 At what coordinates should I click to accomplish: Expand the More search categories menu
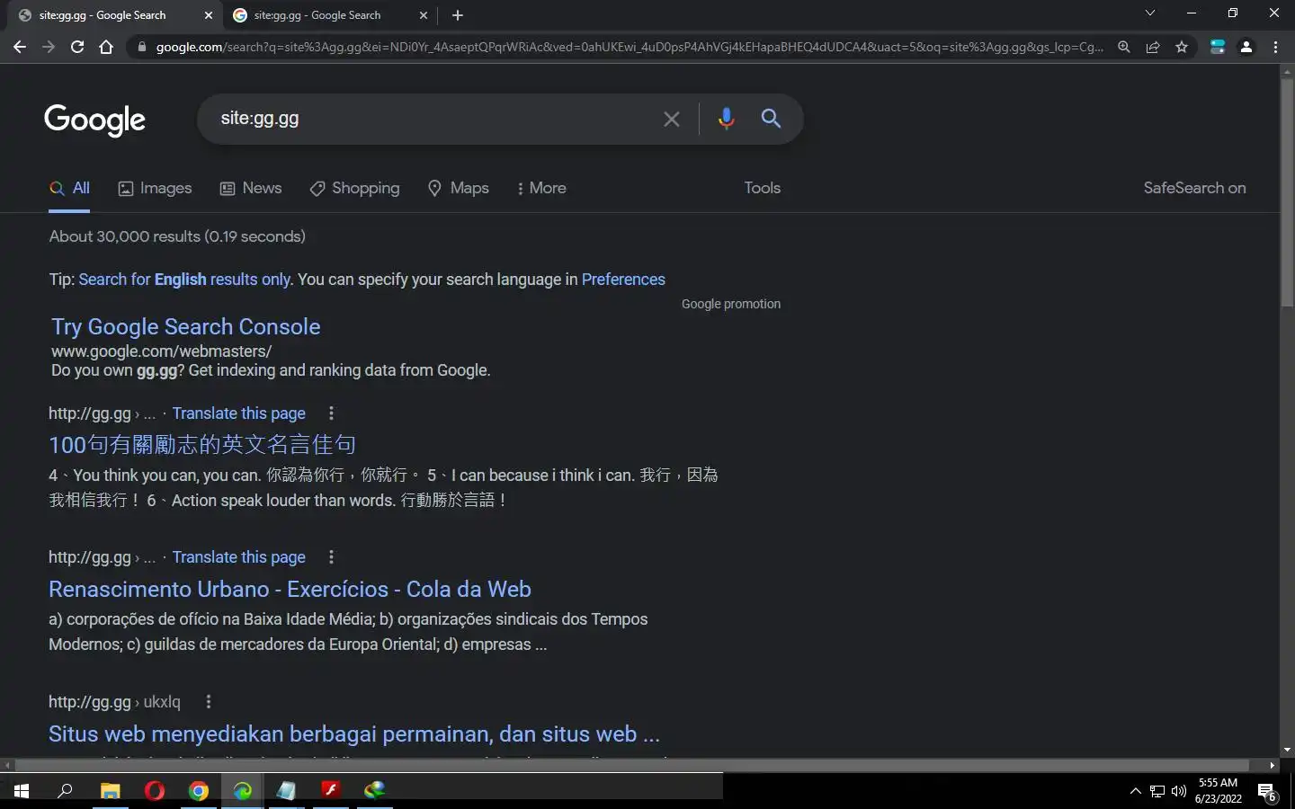tap(541, 189)
